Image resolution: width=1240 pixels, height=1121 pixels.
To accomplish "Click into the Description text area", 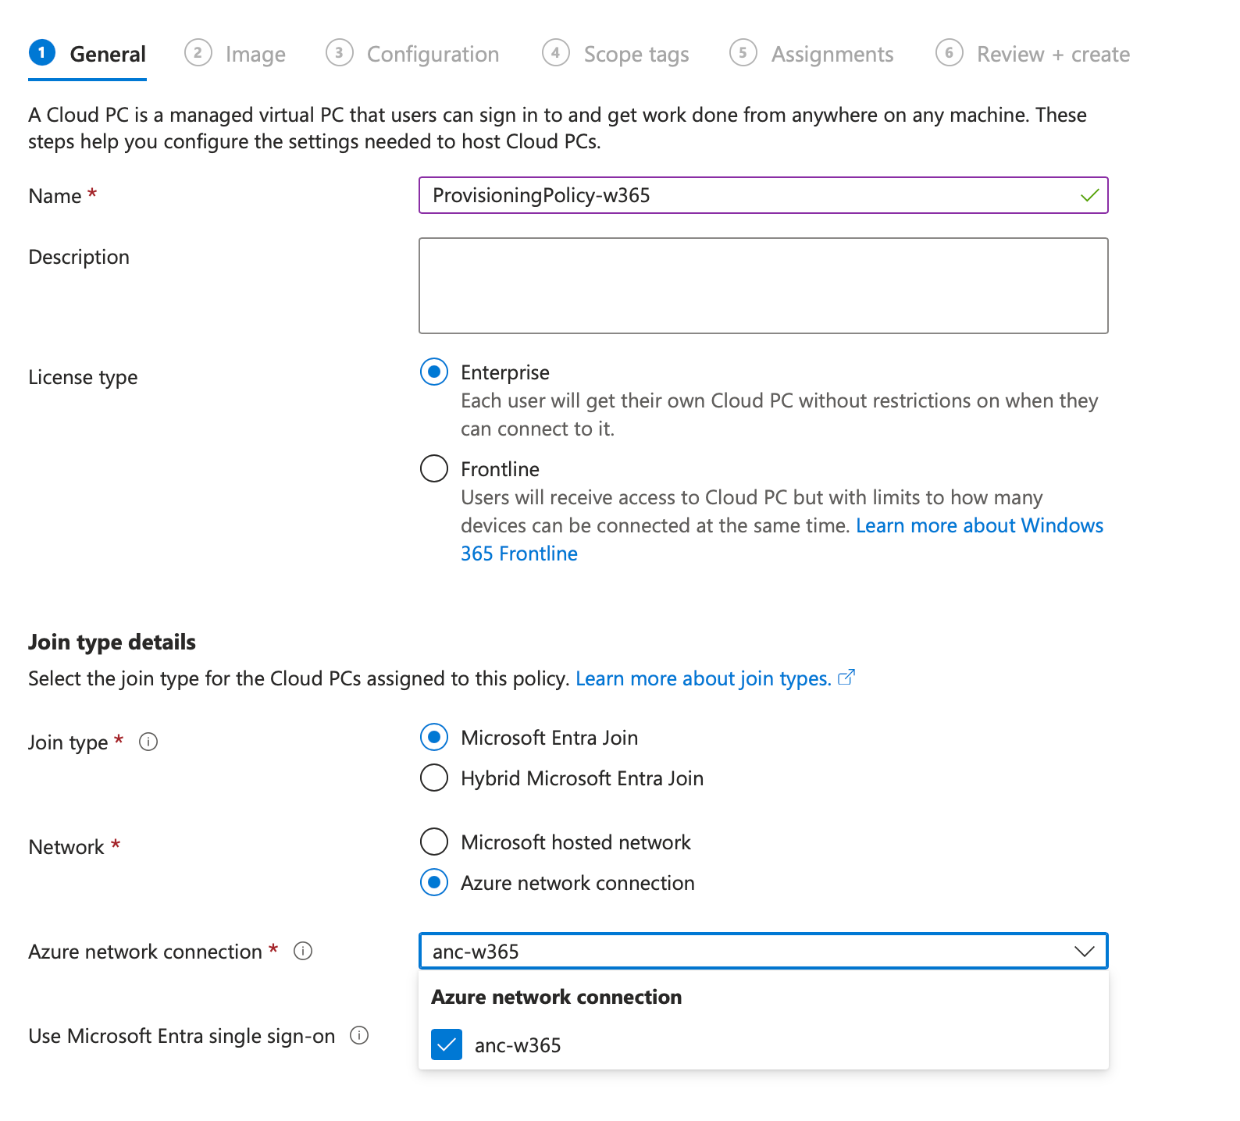I will 763,286.
